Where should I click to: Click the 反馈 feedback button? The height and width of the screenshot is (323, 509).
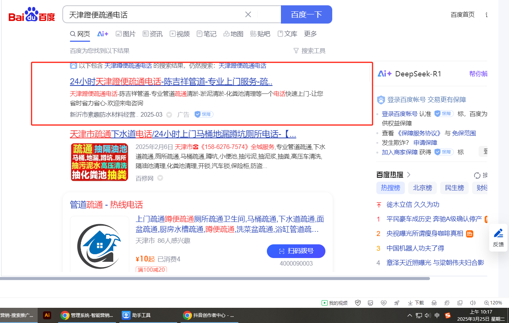click(x=498, y=237)
